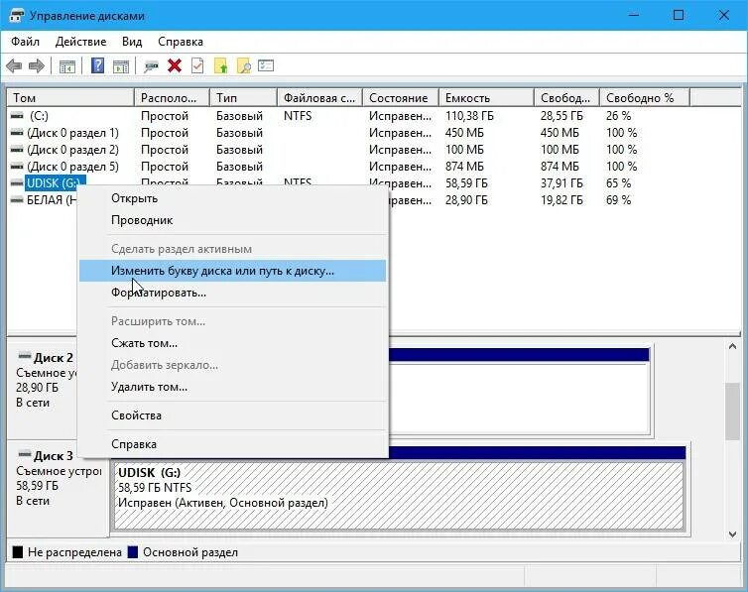Click greyed Расширить том... entry
Screen dimensions: 748x592
click(233, 321)
